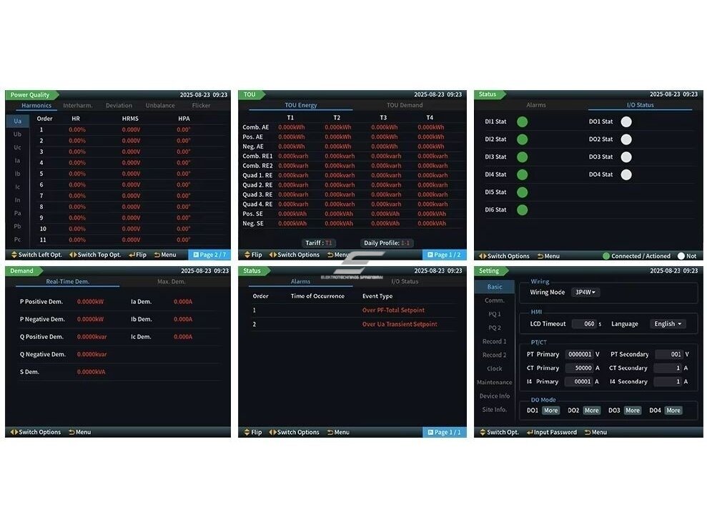Image resolution: width=707 pixels, height=530 pixels.
Task: Click the More button for DO2
Action: point(592,411)
